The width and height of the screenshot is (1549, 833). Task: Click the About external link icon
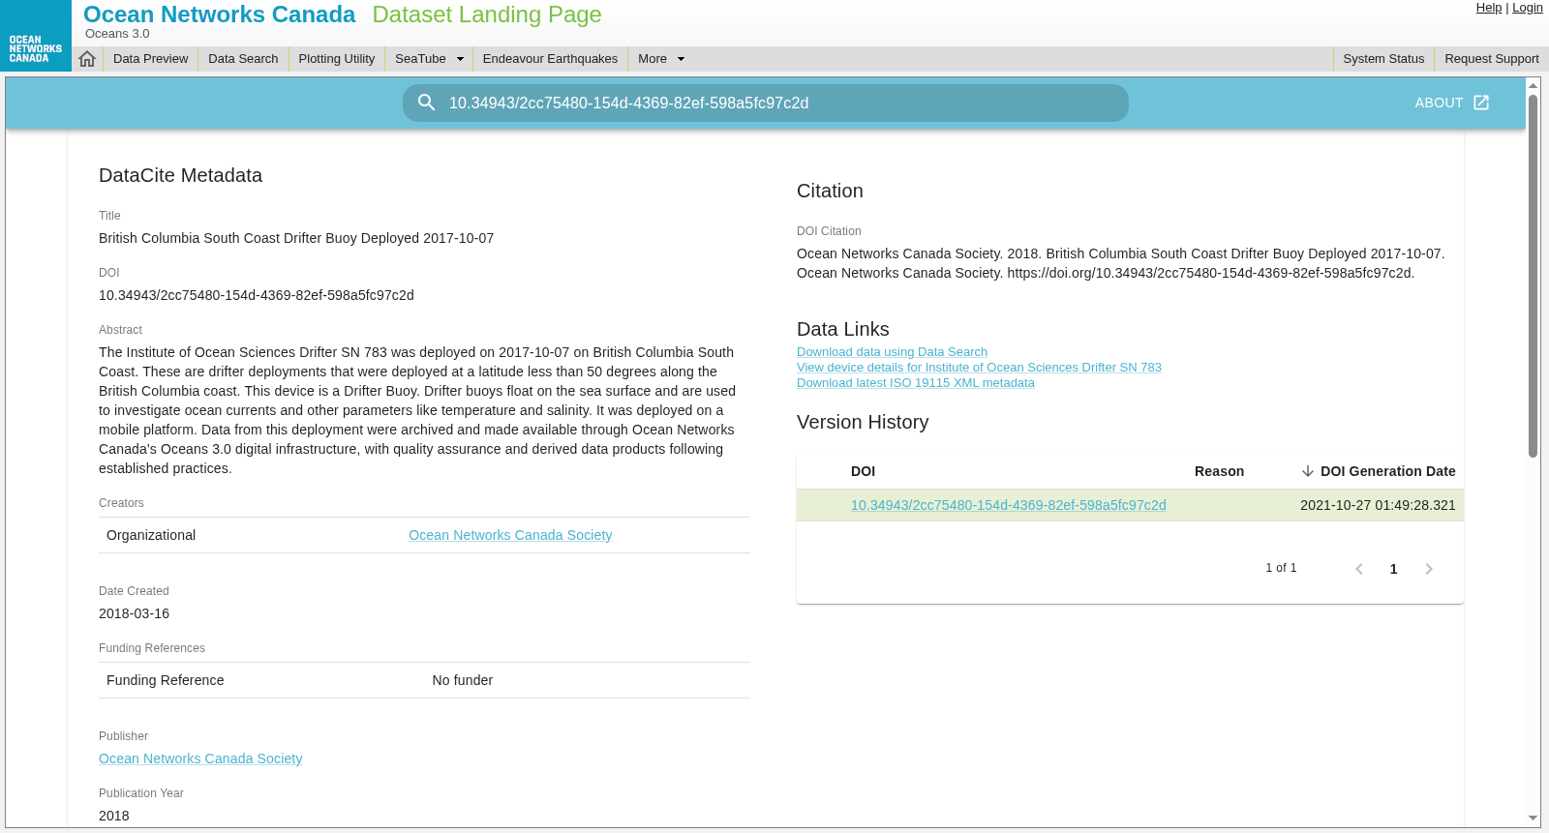(x=1481, y=103)
